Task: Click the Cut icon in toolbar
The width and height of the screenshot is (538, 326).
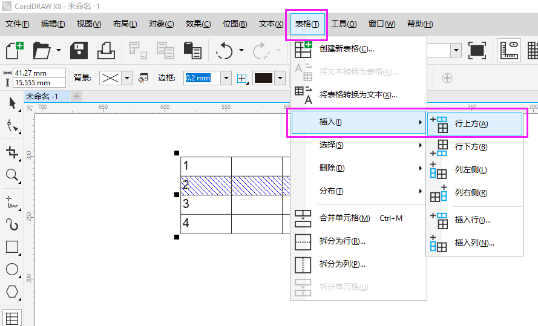Action: pyautogui.click(x=138, y=50)
